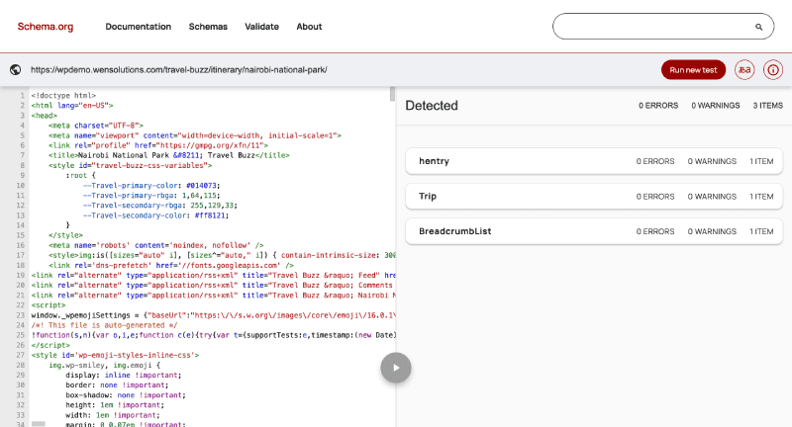Click the title tag line 'Nairobi National Park'
The height and width of the screenshot is (427, 792).
(168, 155)
